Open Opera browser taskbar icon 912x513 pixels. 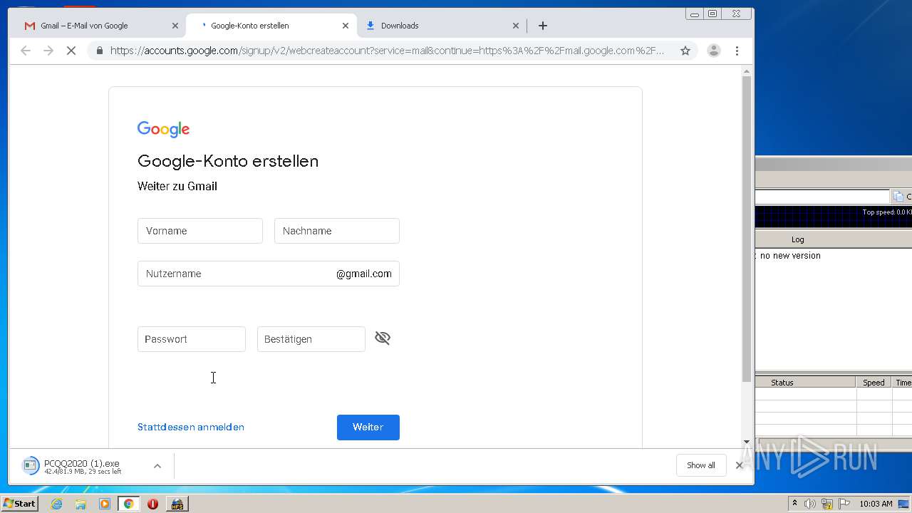pyautogui.click(x=152, y=504)
